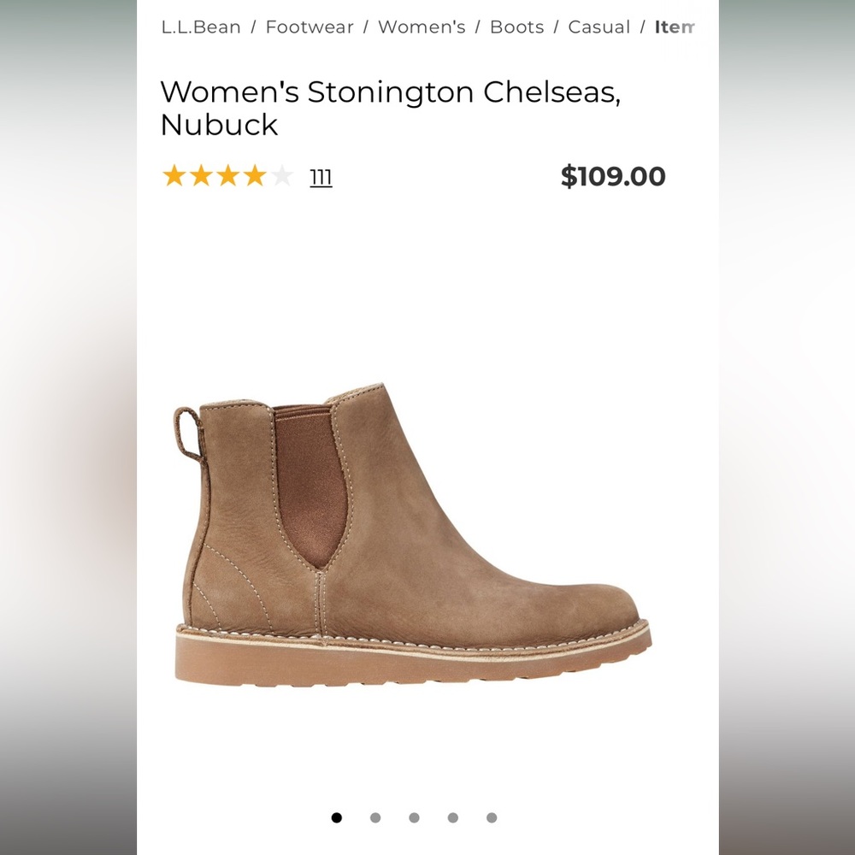Select the third rating star
Screen dimensions: 855x855
click(x=227, y=175)
